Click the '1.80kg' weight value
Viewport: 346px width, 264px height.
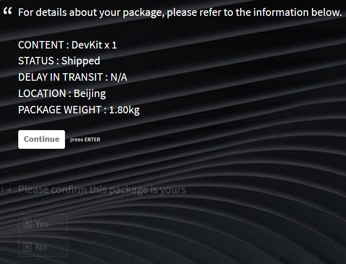[124, 110]
